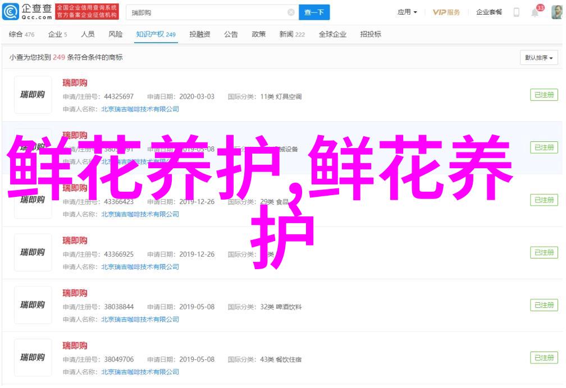This screenshot has width=566, height=388.
Task: Click the 249 result count text
Action: pyautogui.click(x=59, y=57)
